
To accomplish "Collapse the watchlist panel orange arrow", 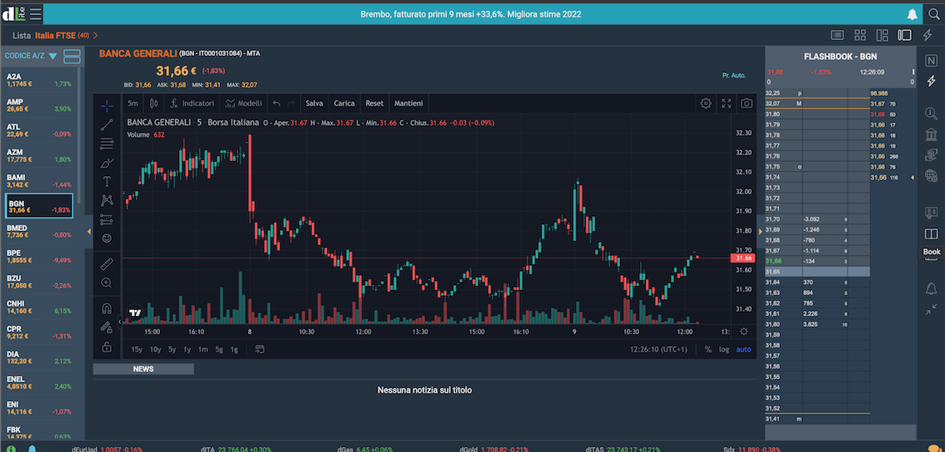I will pyautogui.click(x=89, y=231).
